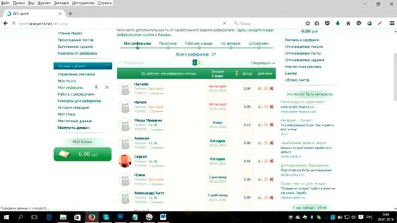The image size is (397, 223).
Task: Open Windows Start menu
Action: 6,217
